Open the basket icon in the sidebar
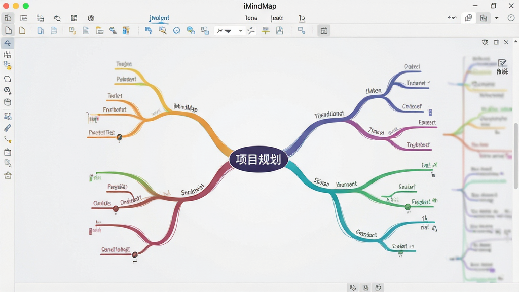 (x=7, y=175)
